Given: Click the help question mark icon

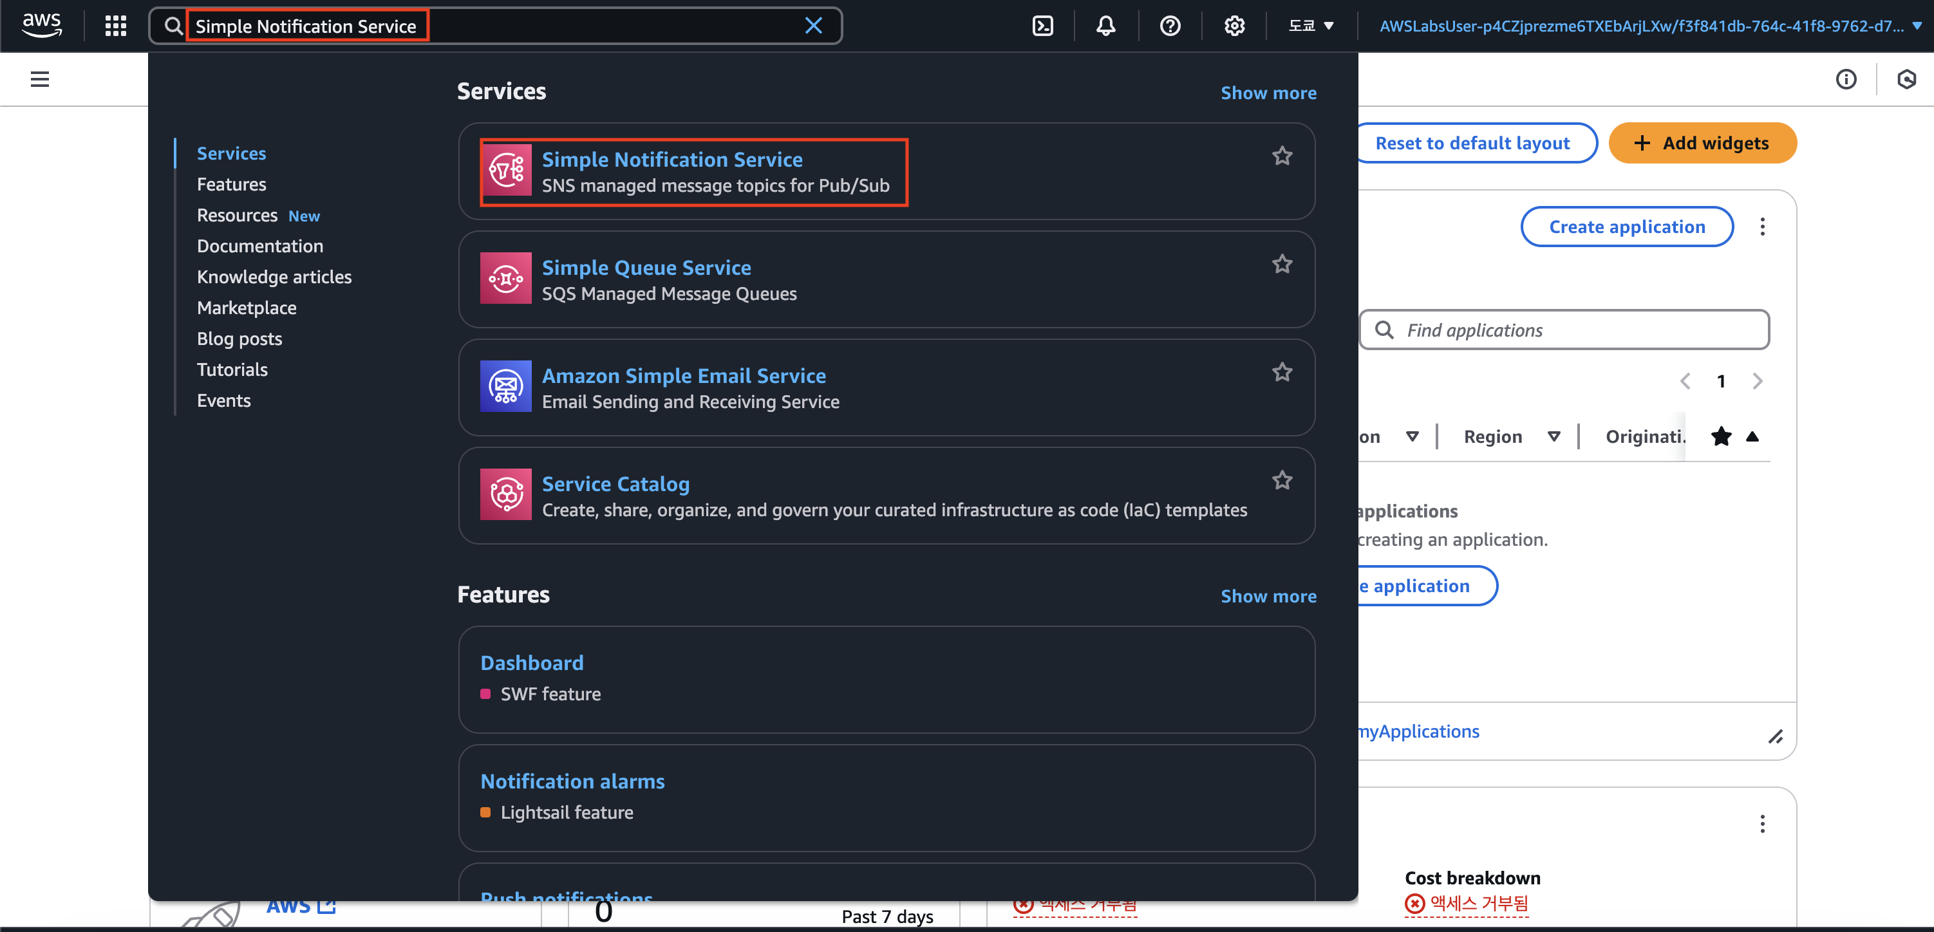Looking at the screenshot, I should [x=1170, y=26].
